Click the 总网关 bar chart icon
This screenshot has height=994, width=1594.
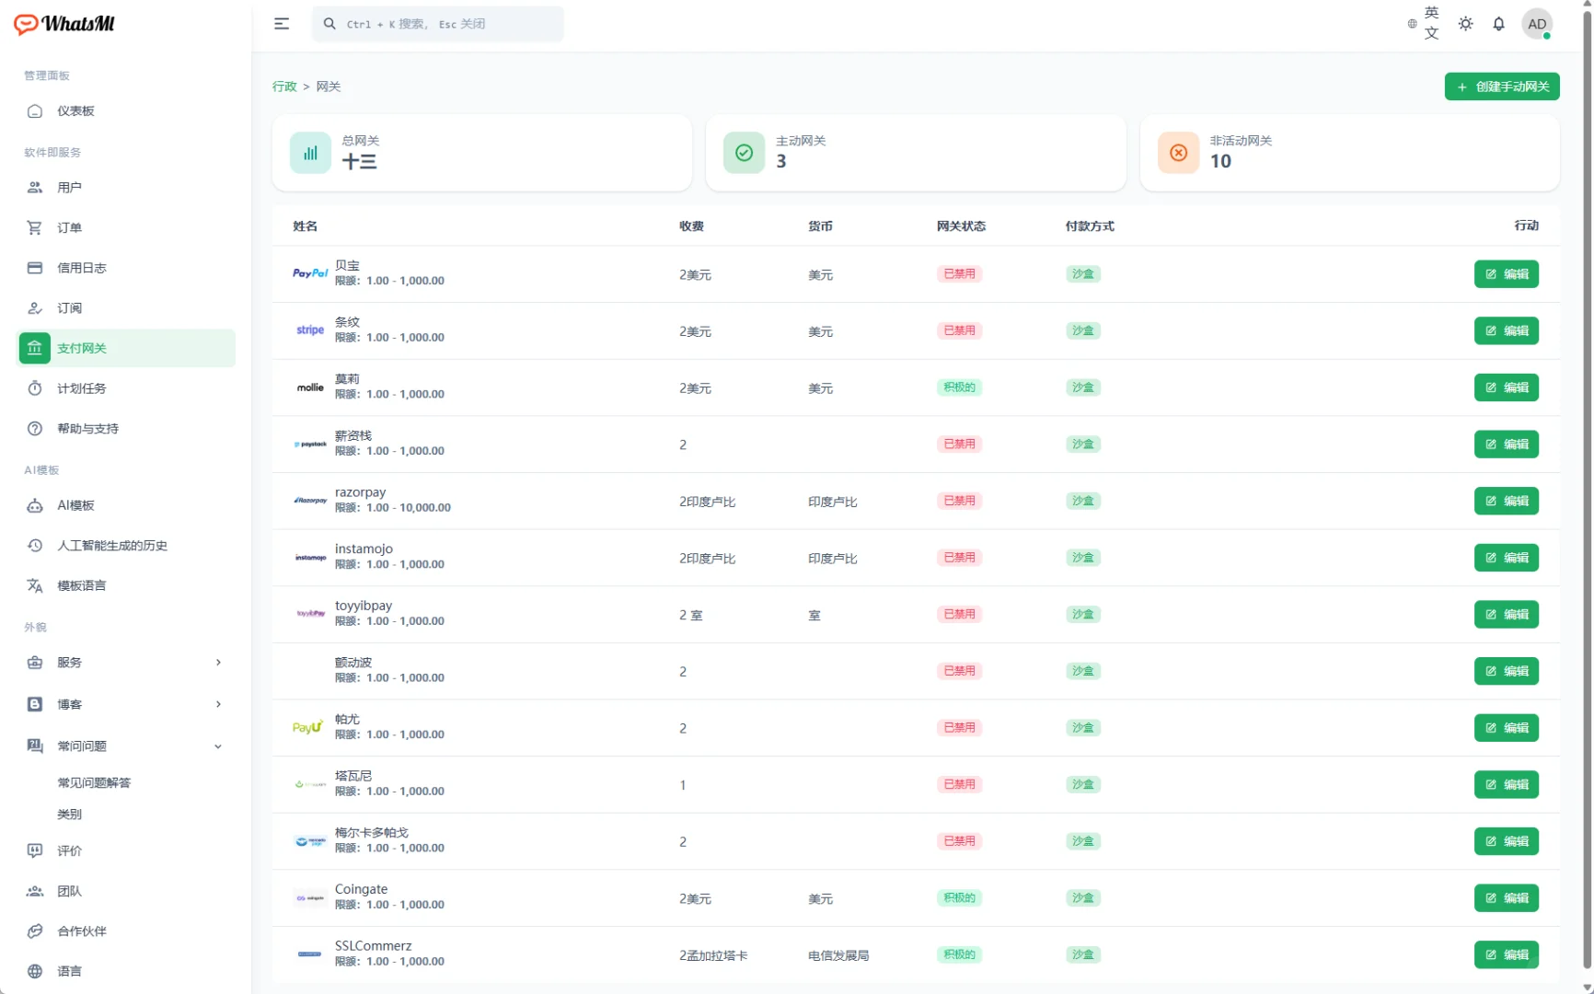point(310,153)
